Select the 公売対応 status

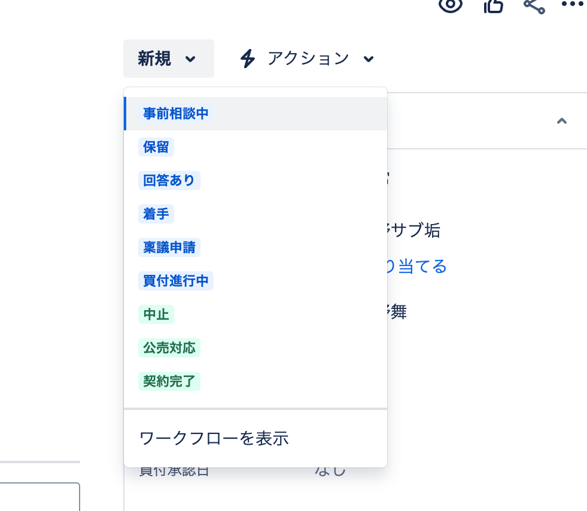coord(169,348)
